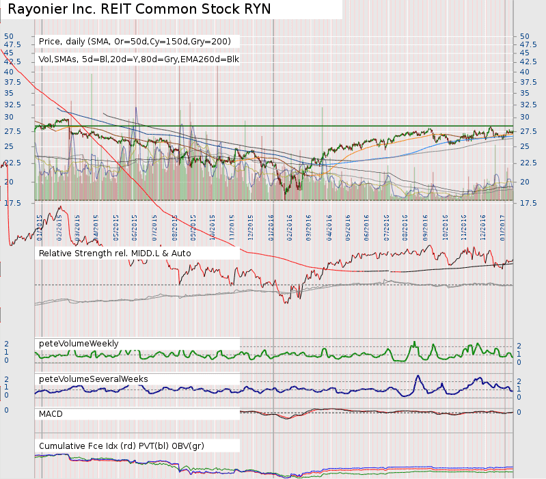Click the right price axis value 20

pyautogui.click(x=524, y=182)
